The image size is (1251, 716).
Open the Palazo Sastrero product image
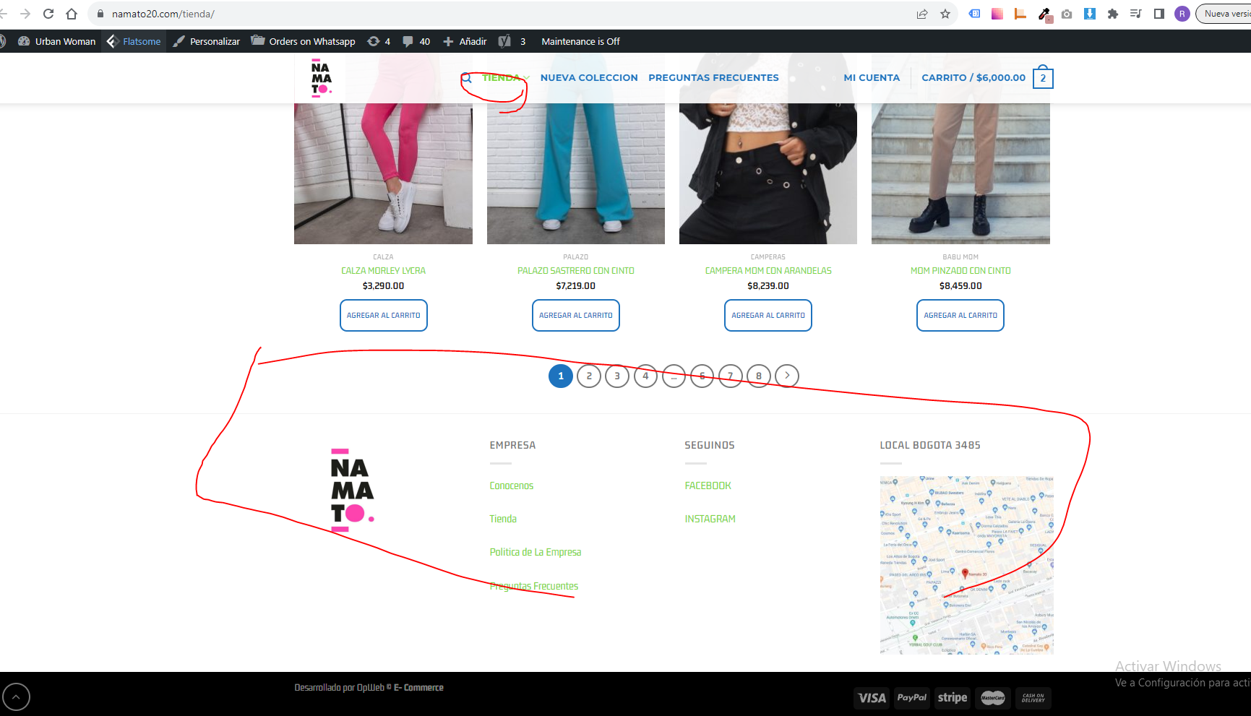tap(576, 173)
